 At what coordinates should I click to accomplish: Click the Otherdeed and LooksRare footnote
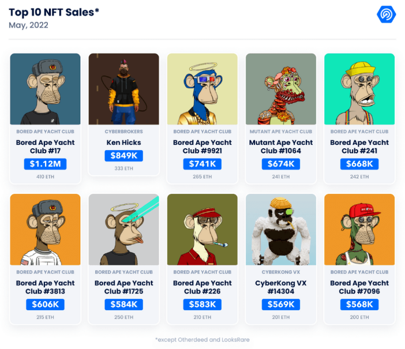coord(202,340)
